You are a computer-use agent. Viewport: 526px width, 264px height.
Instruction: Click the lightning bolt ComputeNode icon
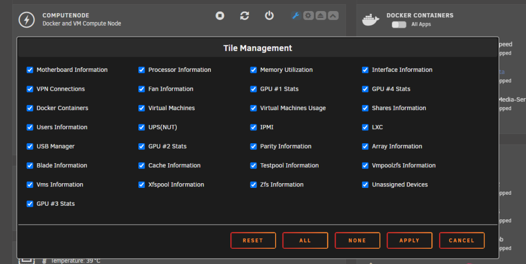pos(26,20)
